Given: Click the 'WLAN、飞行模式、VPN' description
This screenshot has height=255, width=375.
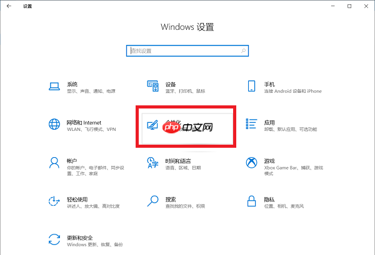Looking at the screenshot, I should coord(91,129).
